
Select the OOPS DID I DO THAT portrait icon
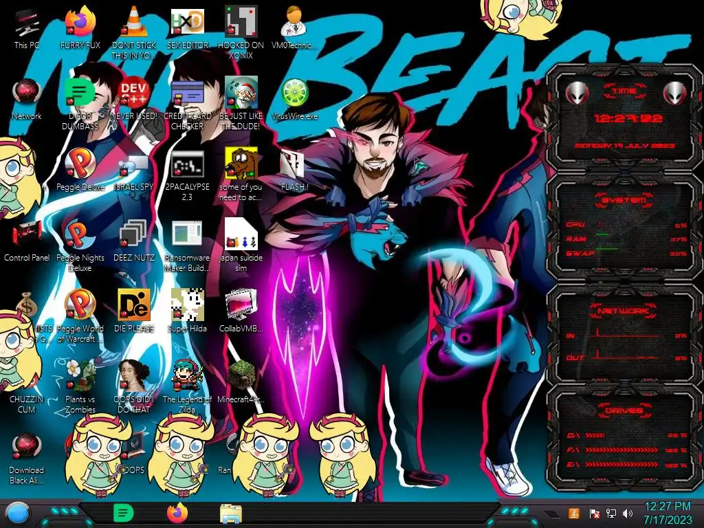(x=134, y=387)
